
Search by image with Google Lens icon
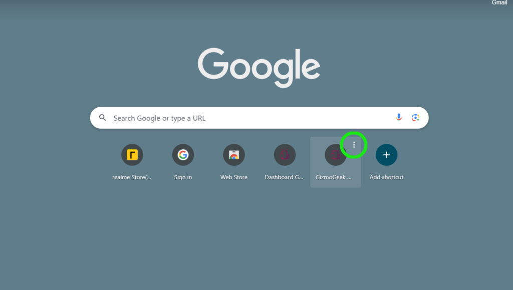415,118
